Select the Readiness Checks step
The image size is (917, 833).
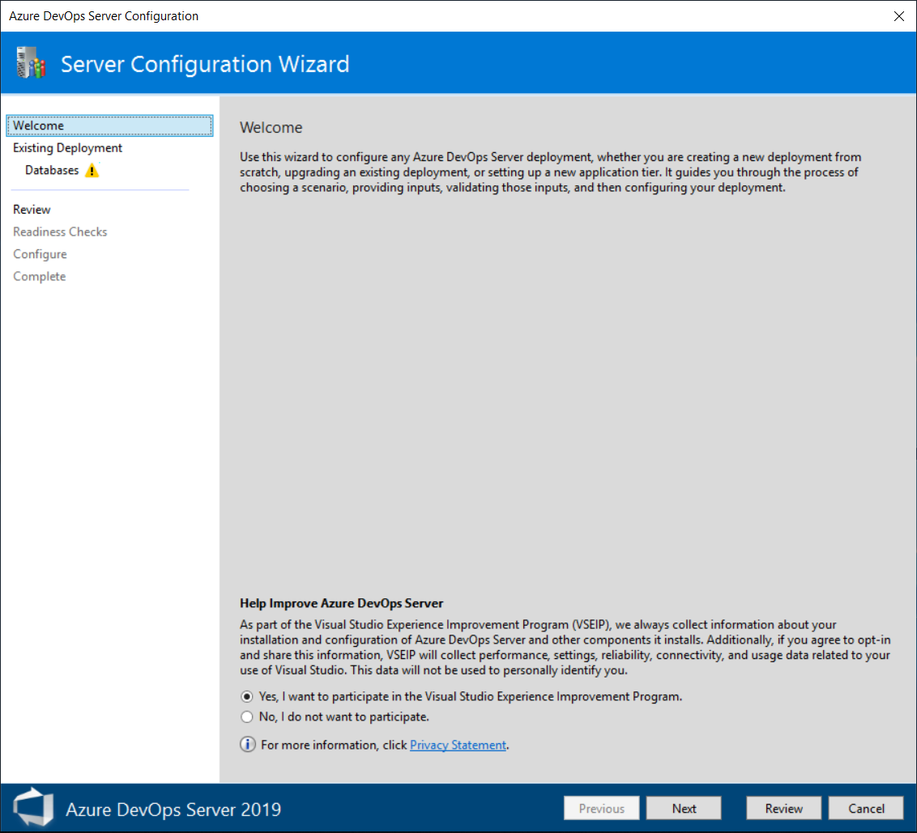60,232
